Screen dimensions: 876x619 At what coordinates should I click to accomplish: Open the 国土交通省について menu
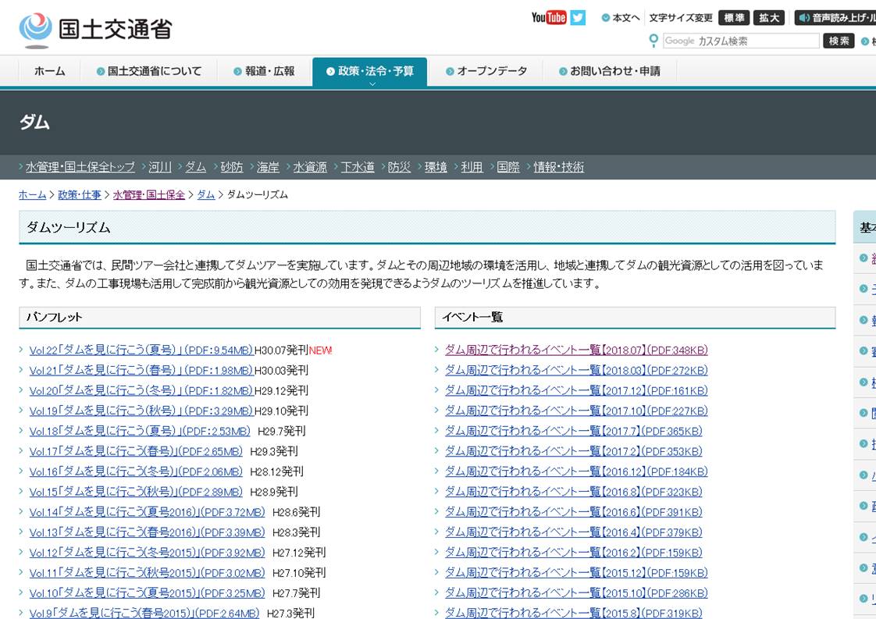pos(148,71)
